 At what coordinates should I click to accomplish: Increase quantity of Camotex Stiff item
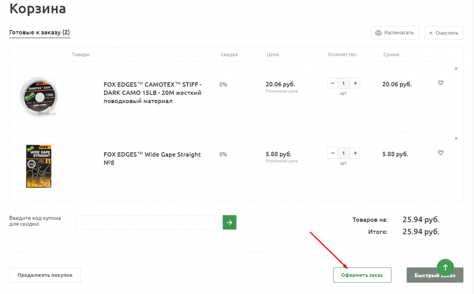355,83
